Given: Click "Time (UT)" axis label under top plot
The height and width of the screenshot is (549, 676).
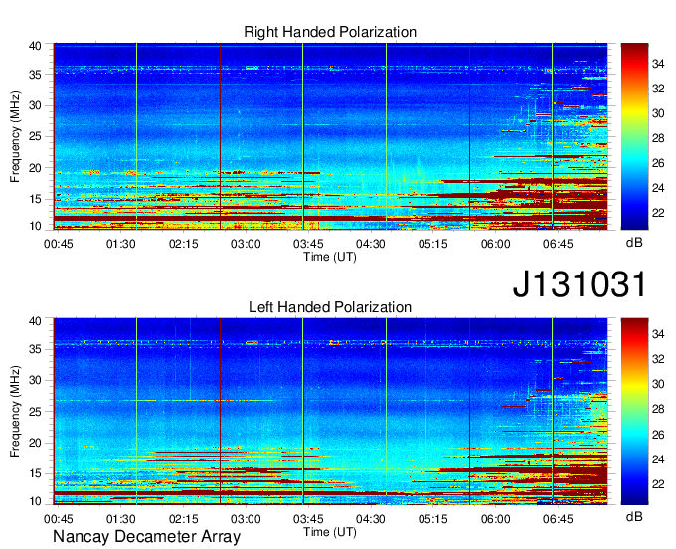Looking at the screenshot, I should [x=330, y=257].
